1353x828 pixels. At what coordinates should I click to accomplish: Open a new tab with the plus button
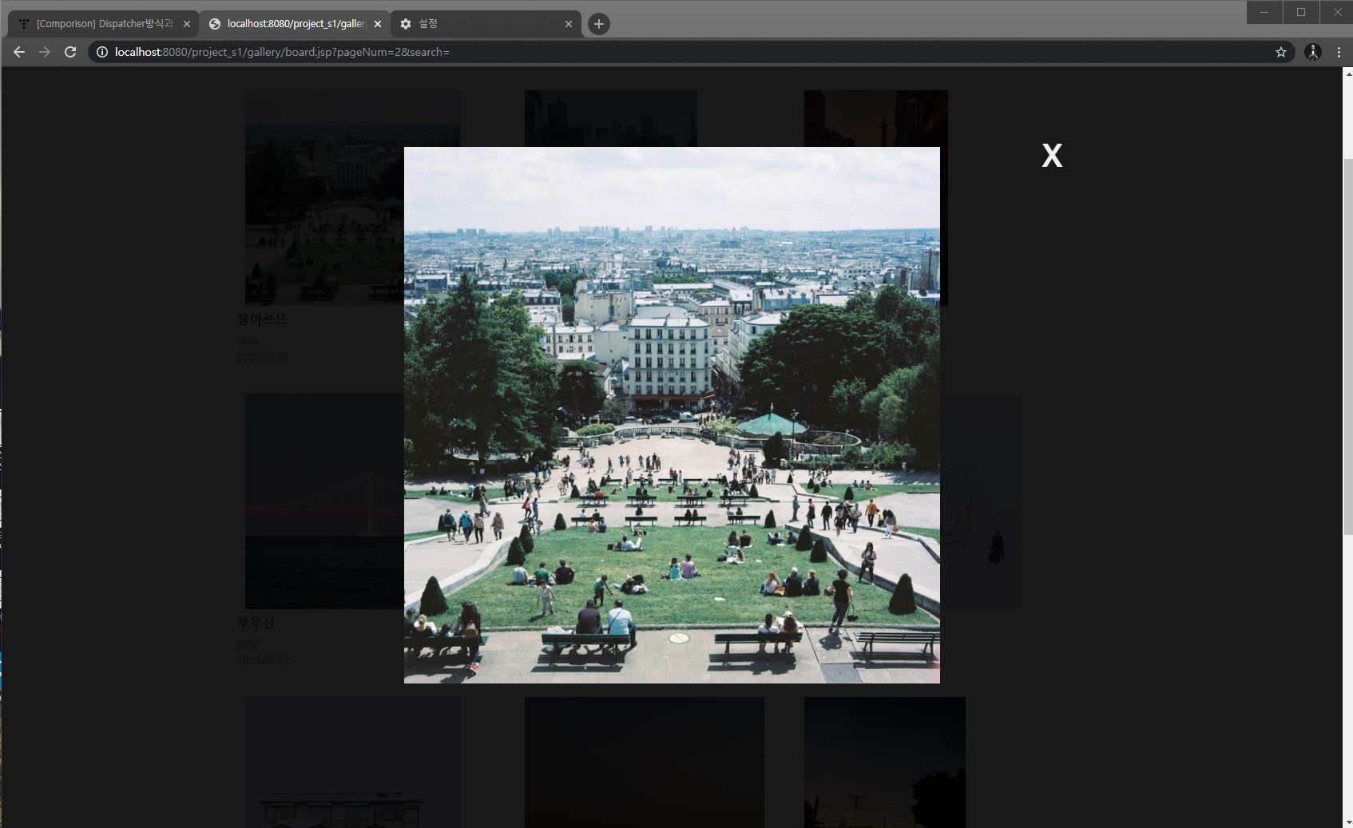(x=599, y=24)
